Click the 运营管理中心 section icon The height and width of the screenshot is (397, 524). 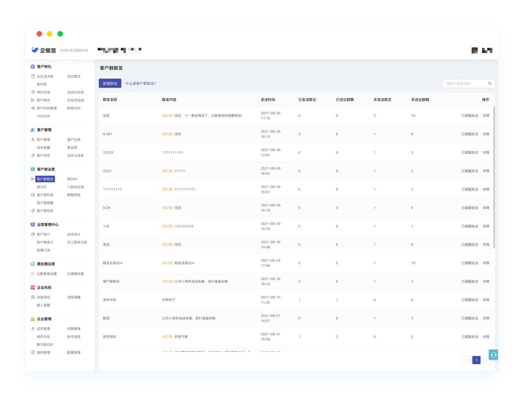click(33, 224)
